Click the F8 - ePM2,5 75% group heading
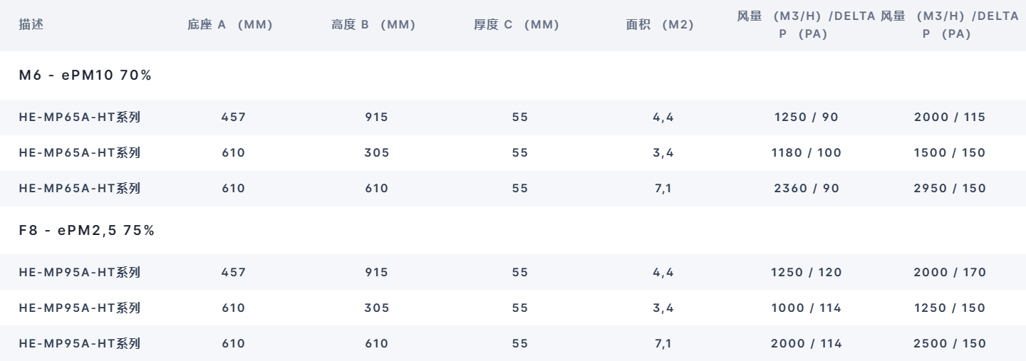This screenshot has height=361, width=1026. click(x=87, y=231)
